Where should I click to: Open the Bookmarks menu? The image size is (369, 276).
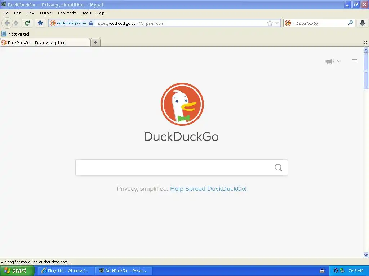(67, 13)
